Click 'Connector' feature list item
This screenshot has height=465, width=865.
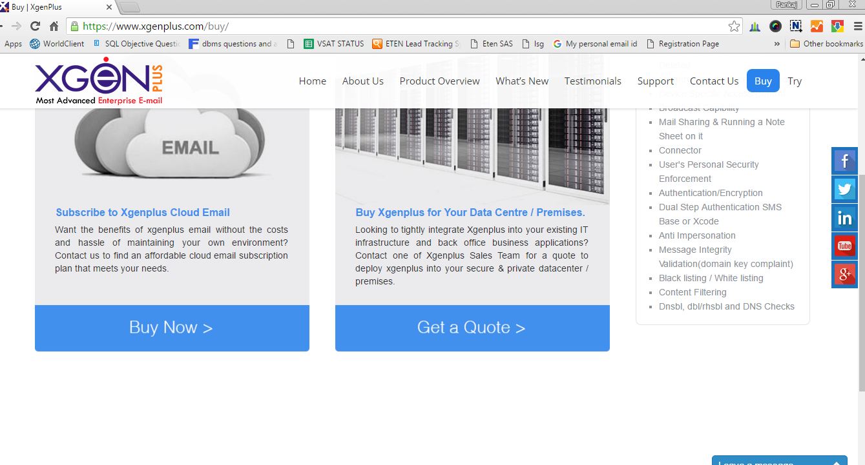click(680, 150)
